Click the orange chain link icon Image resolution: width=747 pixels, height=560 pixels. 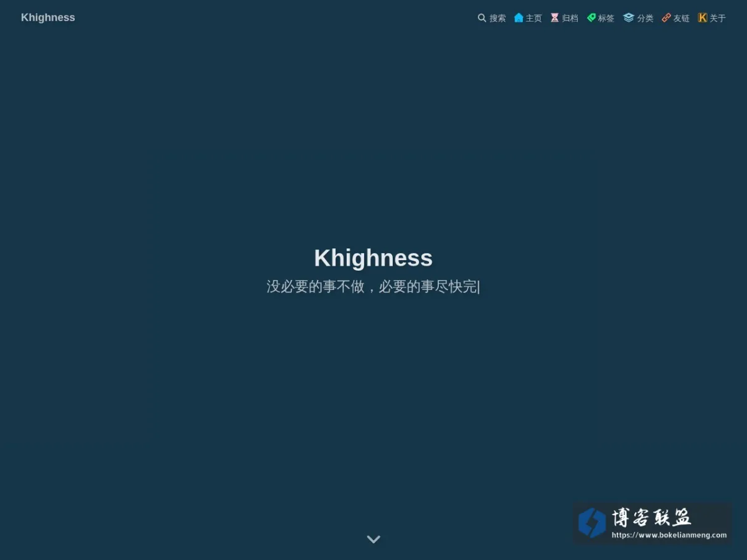click(666, 18)
